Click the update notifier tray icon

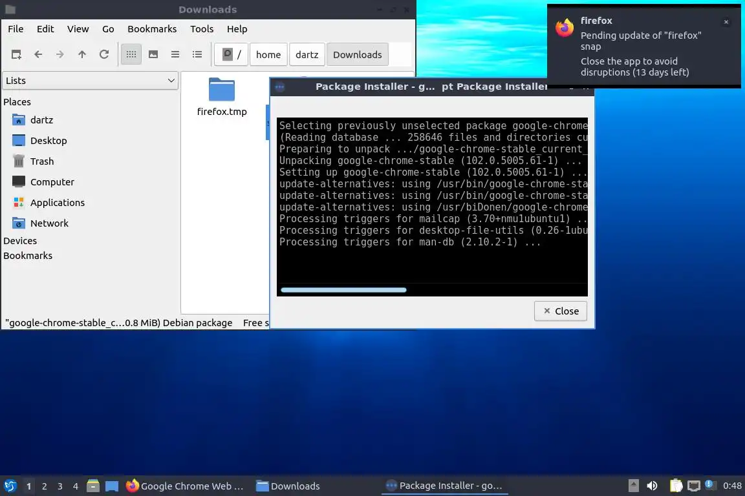click(709, 484)
